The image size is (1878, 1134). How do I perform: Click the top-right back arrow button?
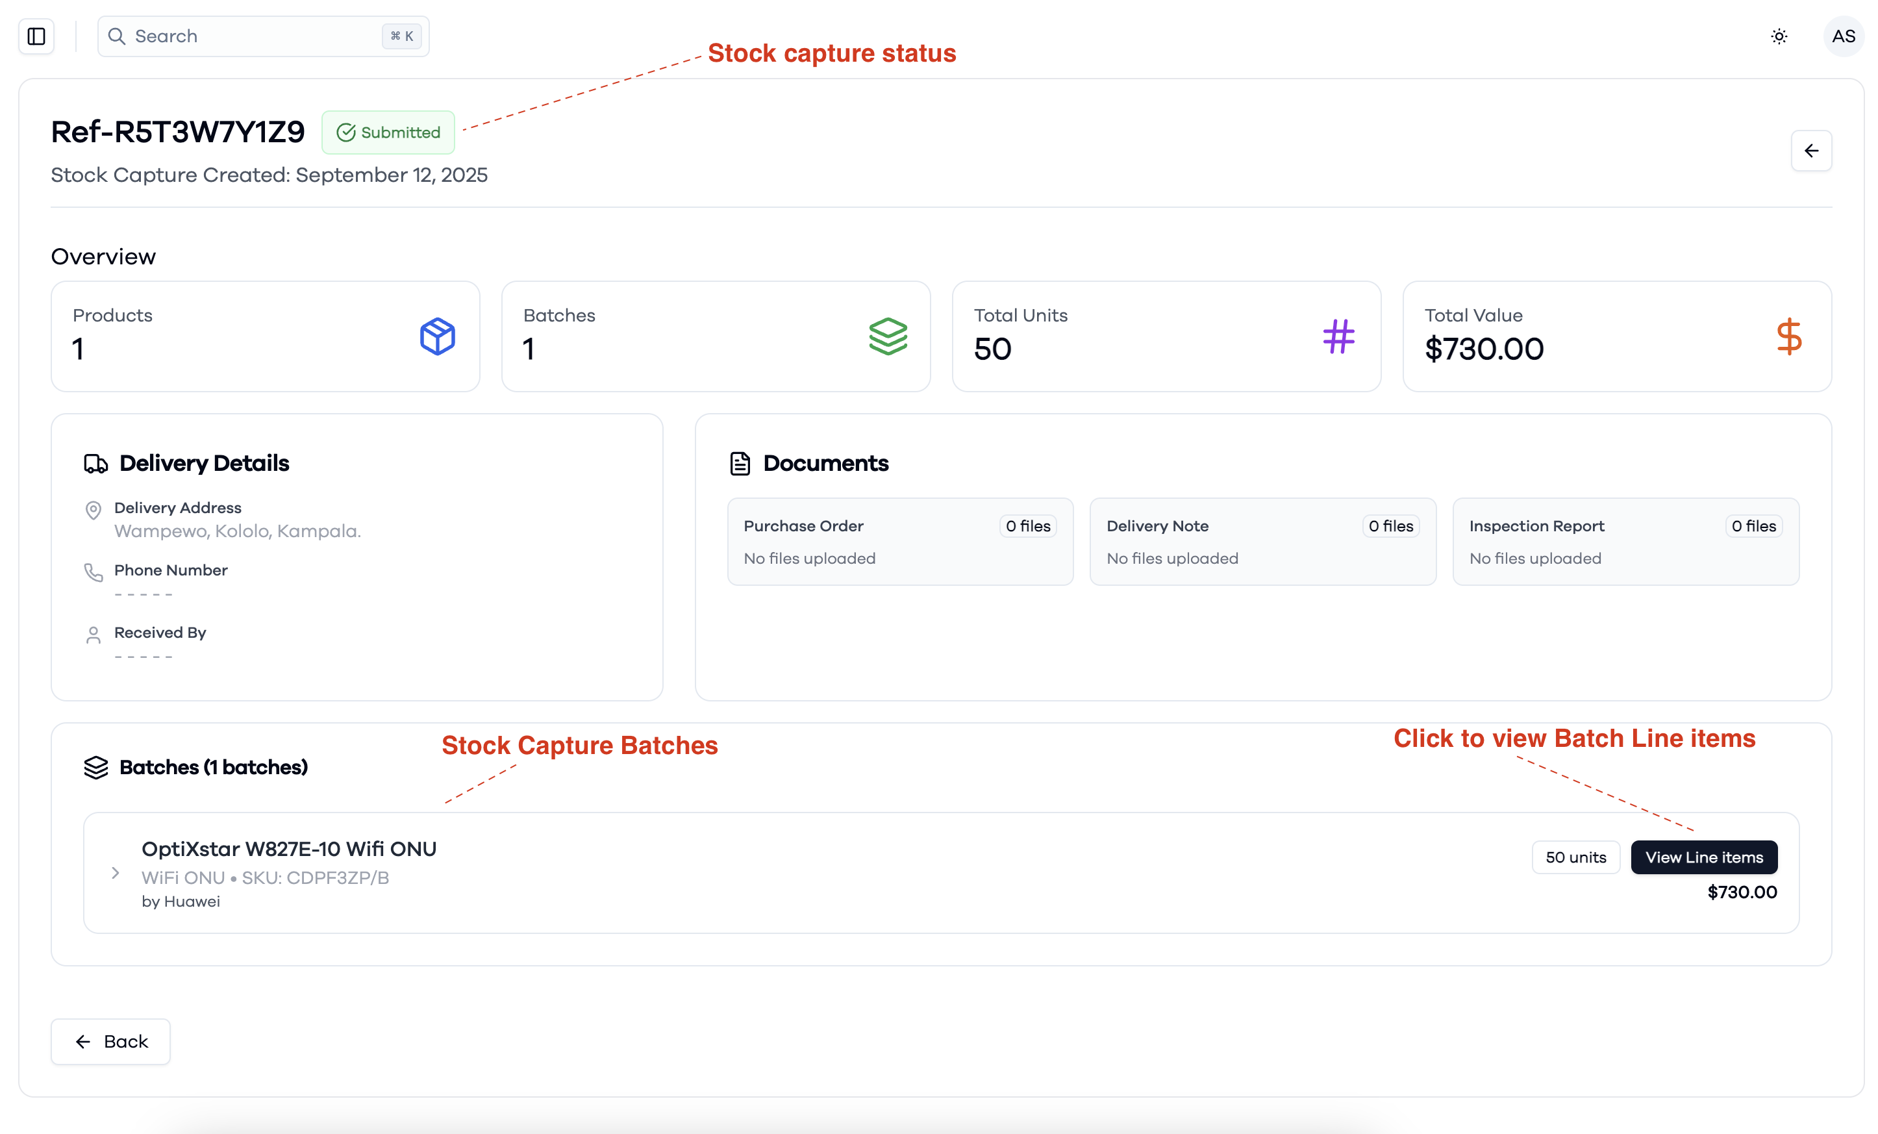(1811, 151)
